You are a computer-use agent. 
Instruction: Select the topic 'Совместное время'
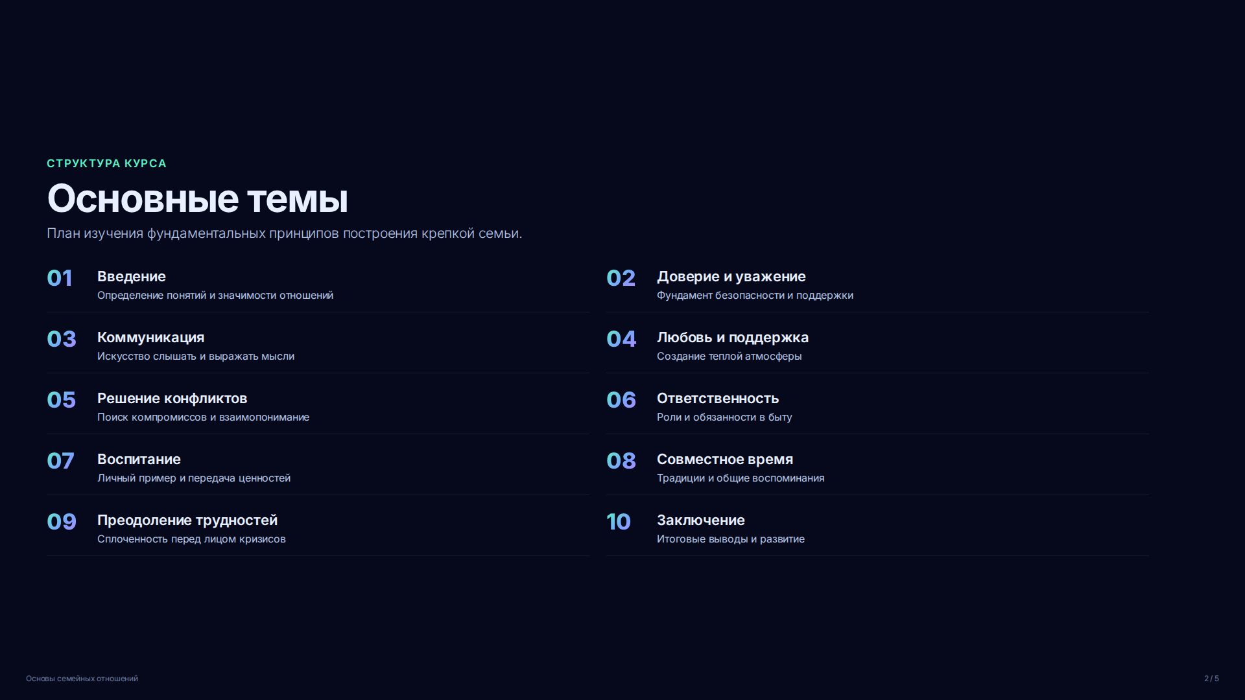click(725, 460)
